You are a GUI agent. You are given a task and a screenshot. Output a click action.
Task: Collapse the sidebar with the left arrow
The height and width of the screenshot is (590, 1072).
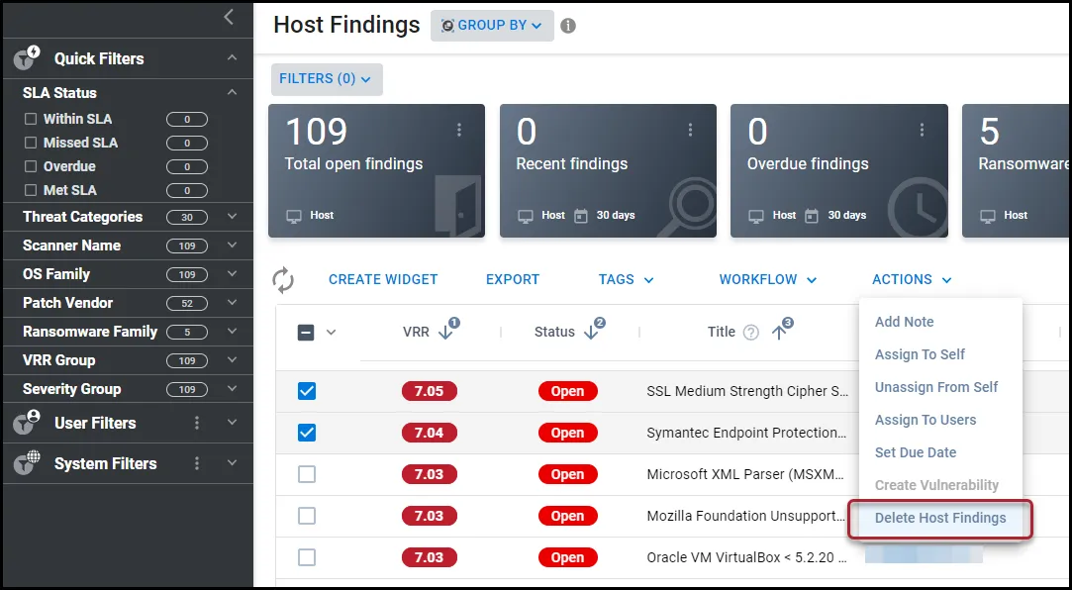(229, 17)
